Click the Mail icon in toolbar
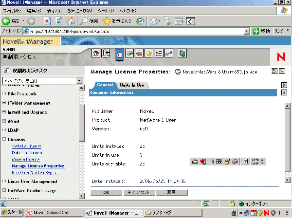292x218 pixels. tap(154, 21)
